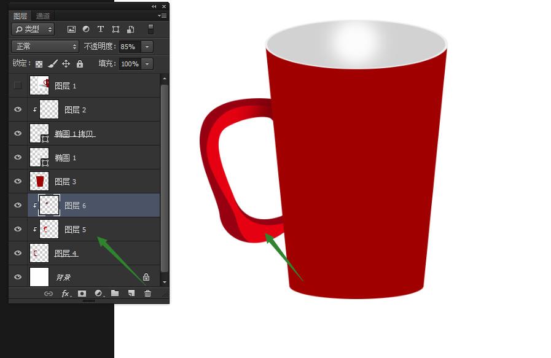Viewport: 551px width, 358px height.
Task: Filter layers by adjustment layer icon
Action: click(x=86, y=29)
